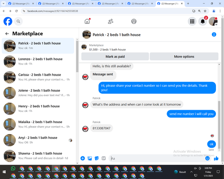Image resolution: width=224 pixels, height=179 pixels.
Task: Open the Henry conversation
Action: click(x=38, y=109)
